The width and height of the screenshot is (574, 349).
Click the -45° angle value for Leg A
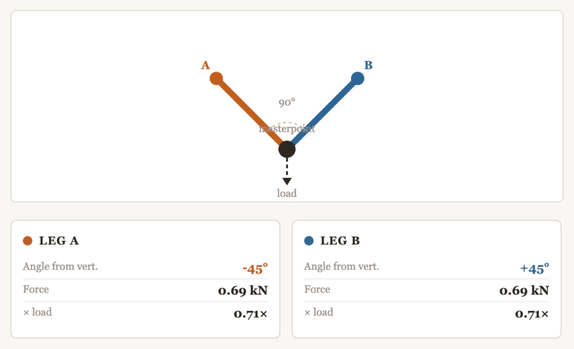(255, 269)
